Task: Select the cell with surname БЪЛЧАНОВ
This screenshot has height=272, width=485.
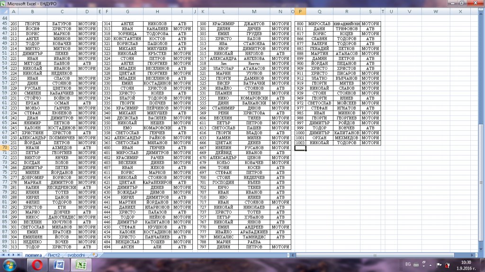Action: (x=346, y=78)
